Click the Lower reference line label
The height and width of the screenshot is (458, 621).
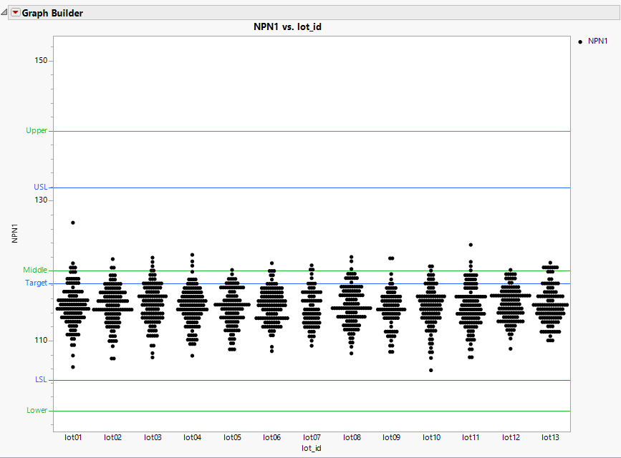(x=37, y=411)
